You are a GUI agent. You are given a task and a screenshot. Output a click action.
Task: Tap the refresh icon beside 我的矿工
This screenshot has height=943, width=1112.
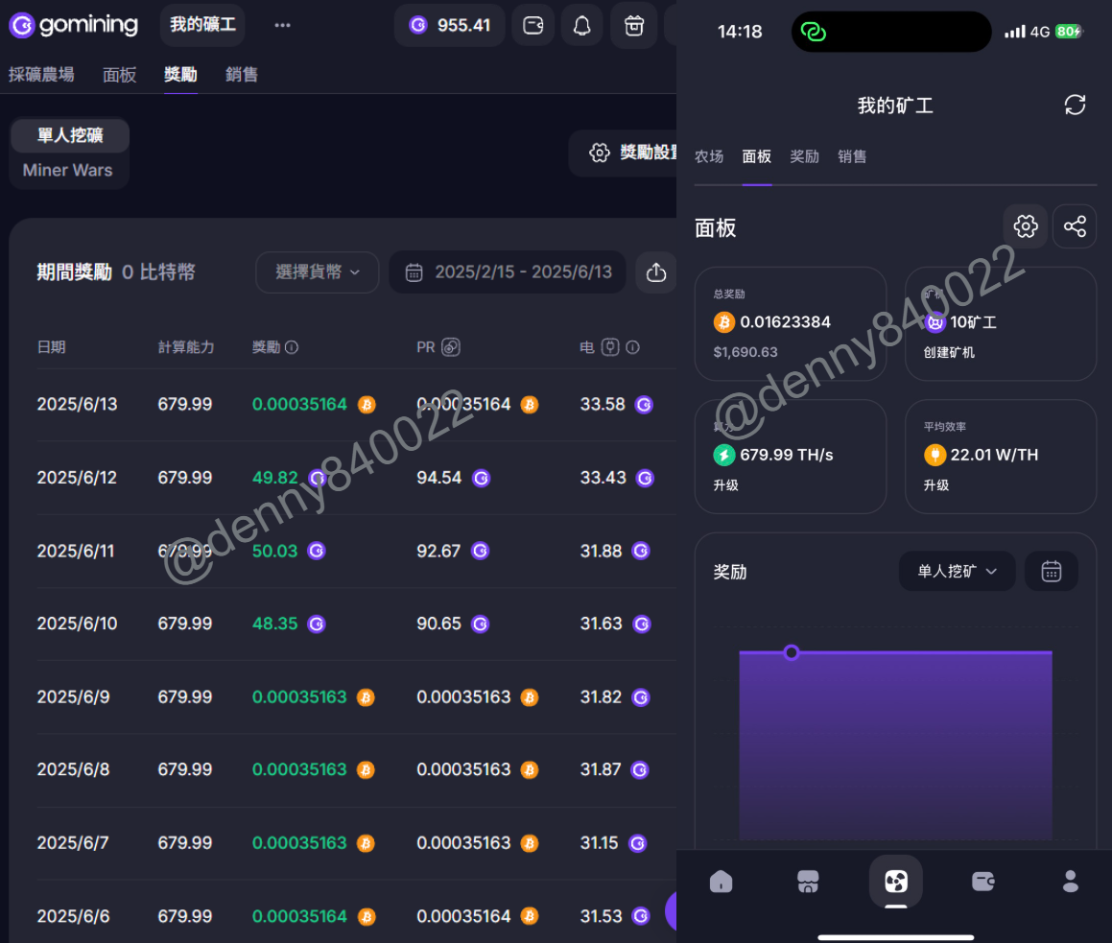pyautogui.click(x=1075, y=105)
